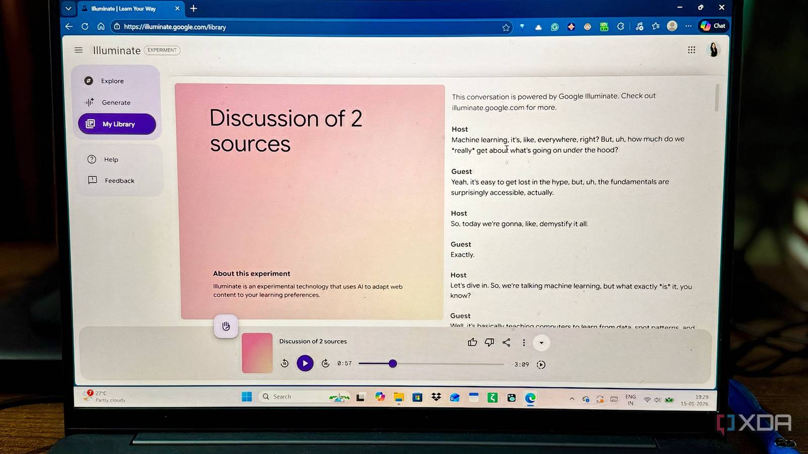
Task: Open the tab list dropdown chevron
Action: [68, 9]
